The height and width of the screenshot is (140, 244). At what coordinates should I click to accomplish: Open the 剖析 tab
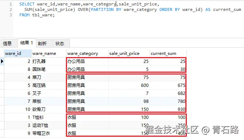(x=44, y=43)
